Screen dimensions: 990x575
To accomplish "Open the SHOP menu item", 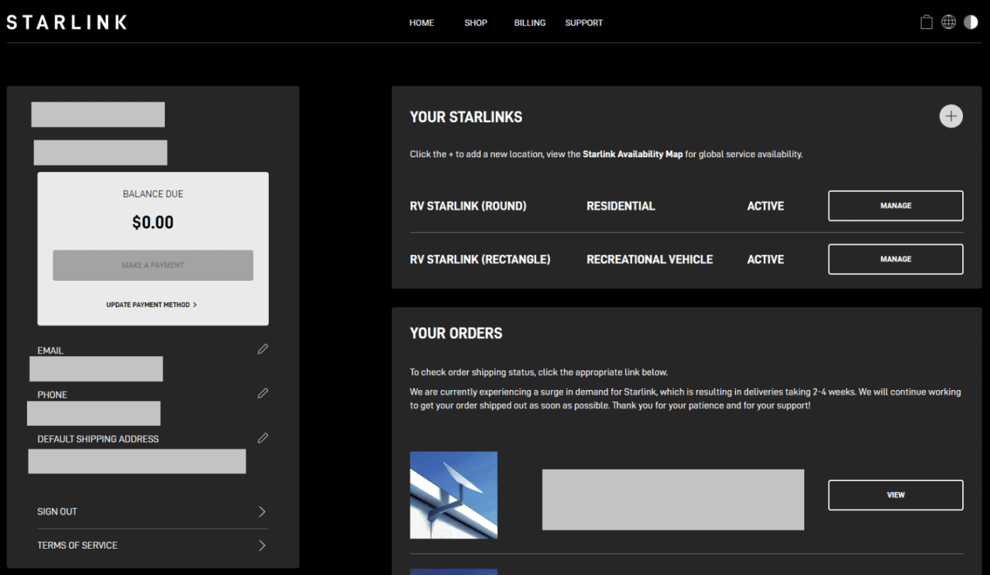I will [475, 22].
